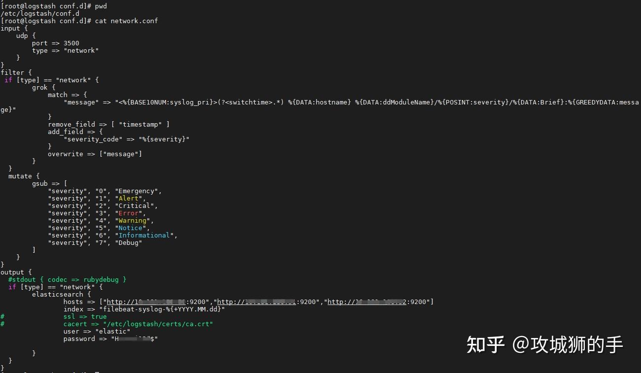Select the "input {" block keyword

coord(11,28)
